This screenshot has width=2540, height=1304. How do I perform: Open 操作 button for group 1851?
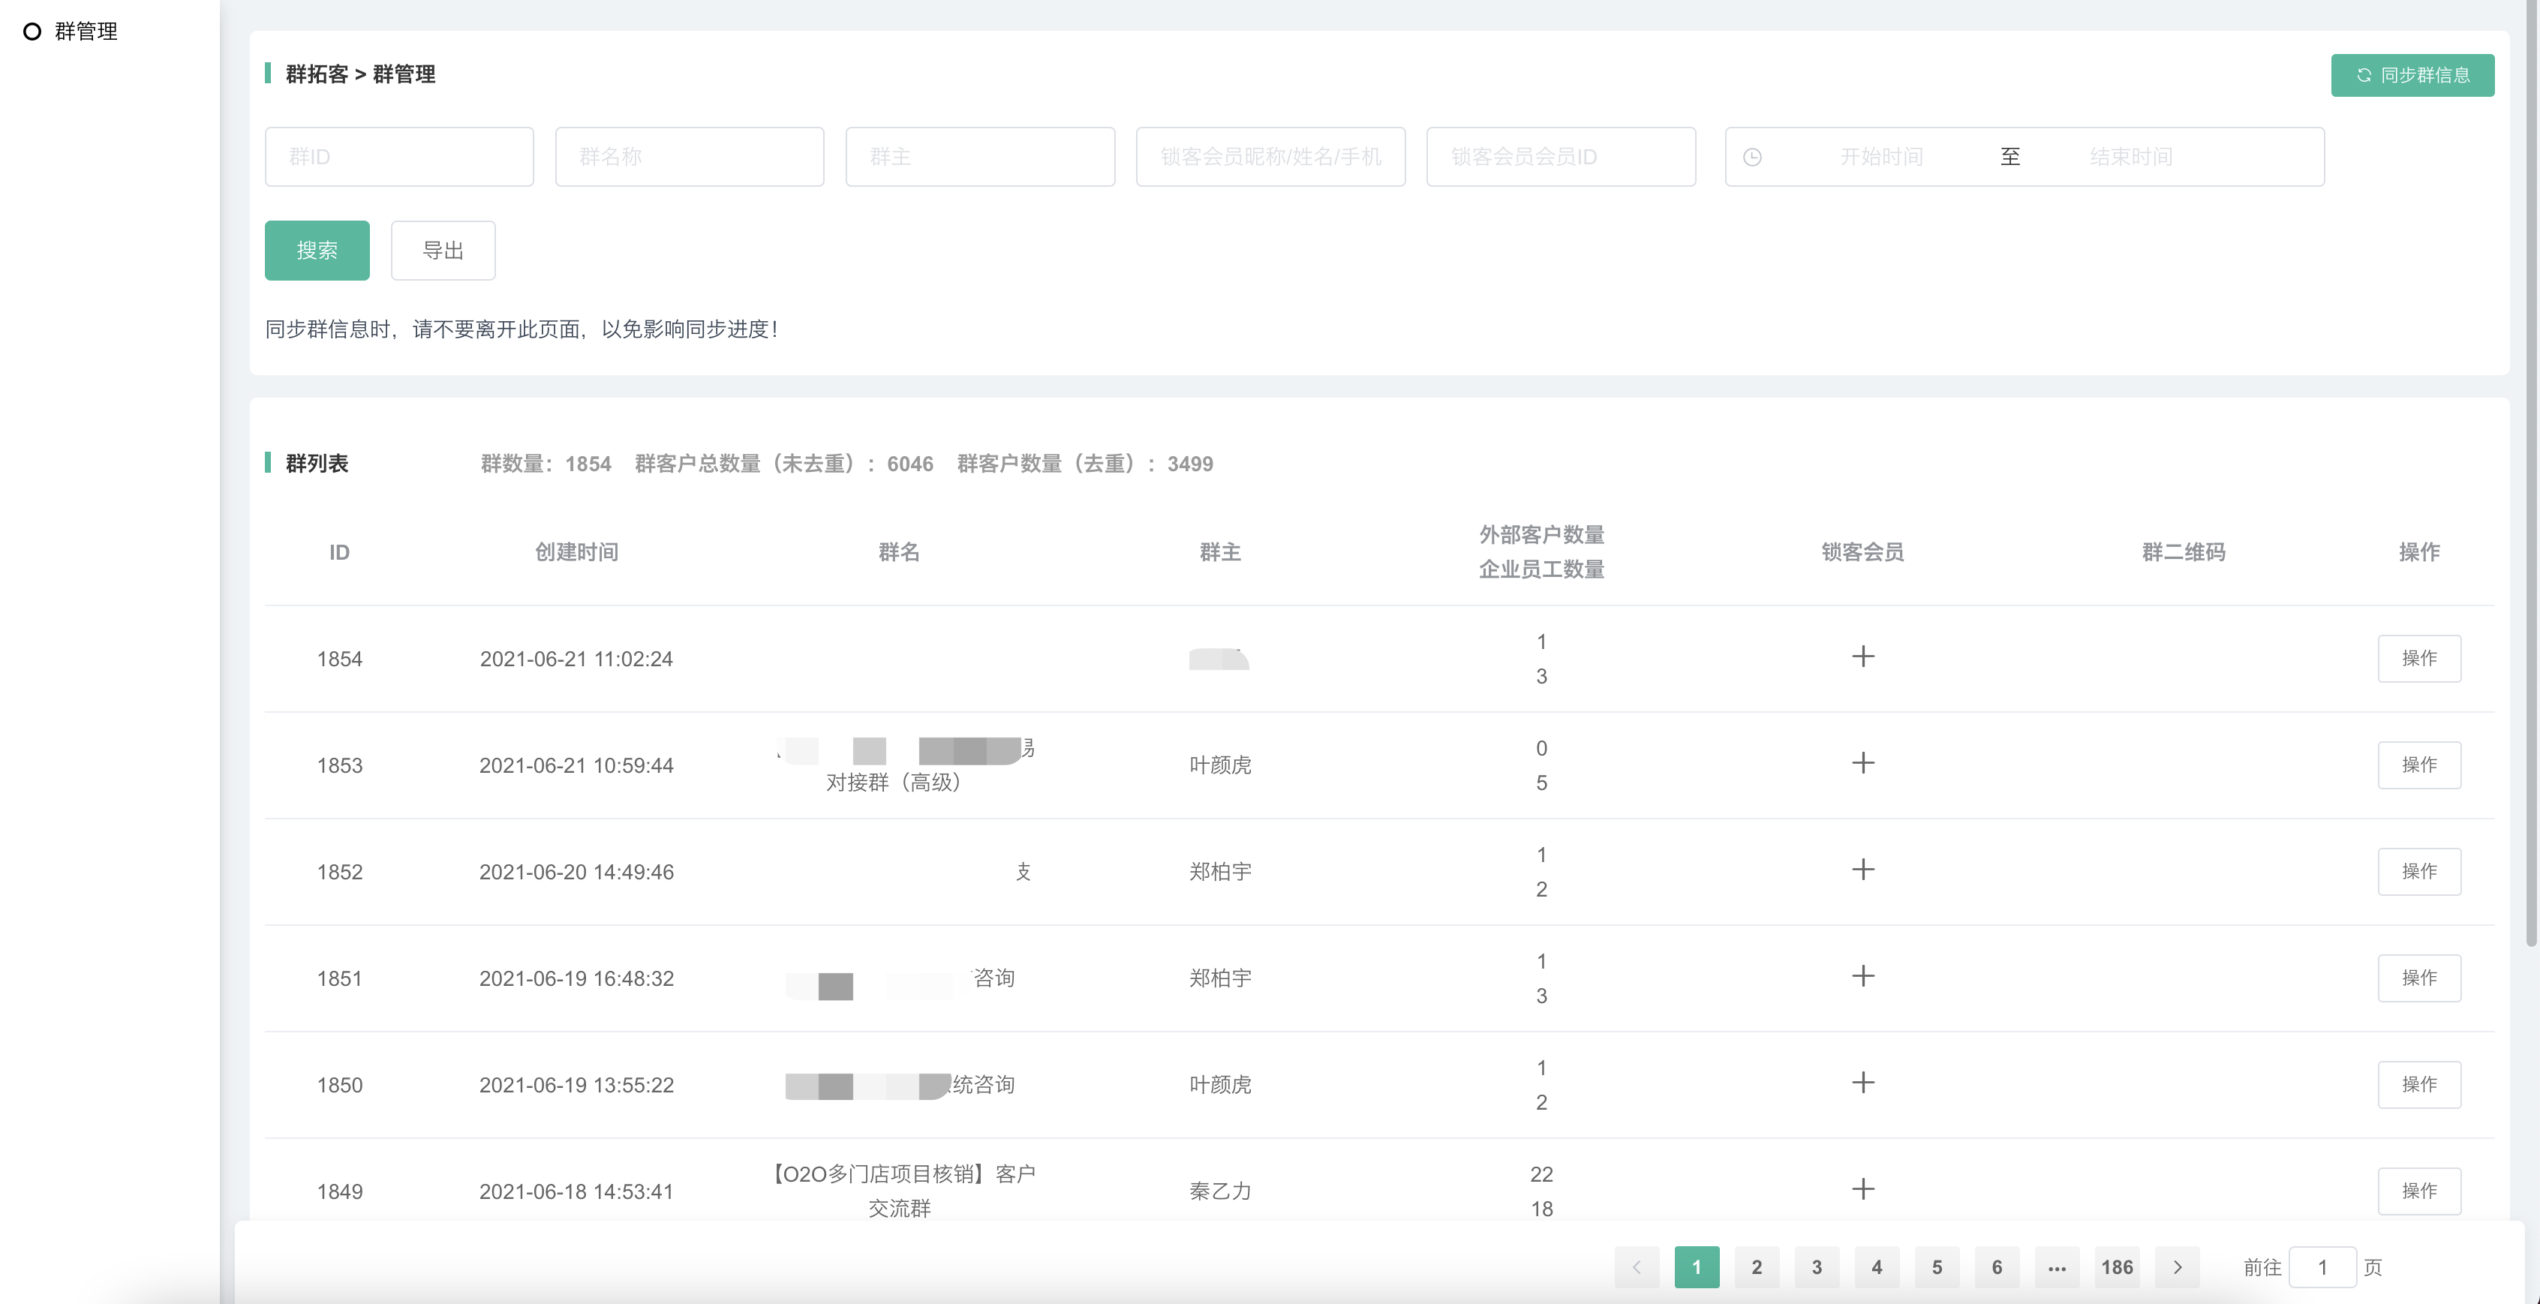click(x=2418, y=978)
